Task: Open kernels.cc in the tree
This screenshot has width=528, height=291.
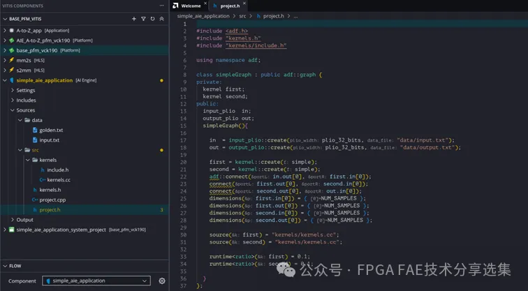Action: (x=59, y=179)
